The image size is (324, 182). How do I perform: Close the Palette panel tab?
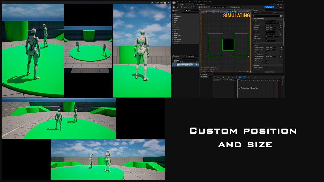(x=184, y=10)
